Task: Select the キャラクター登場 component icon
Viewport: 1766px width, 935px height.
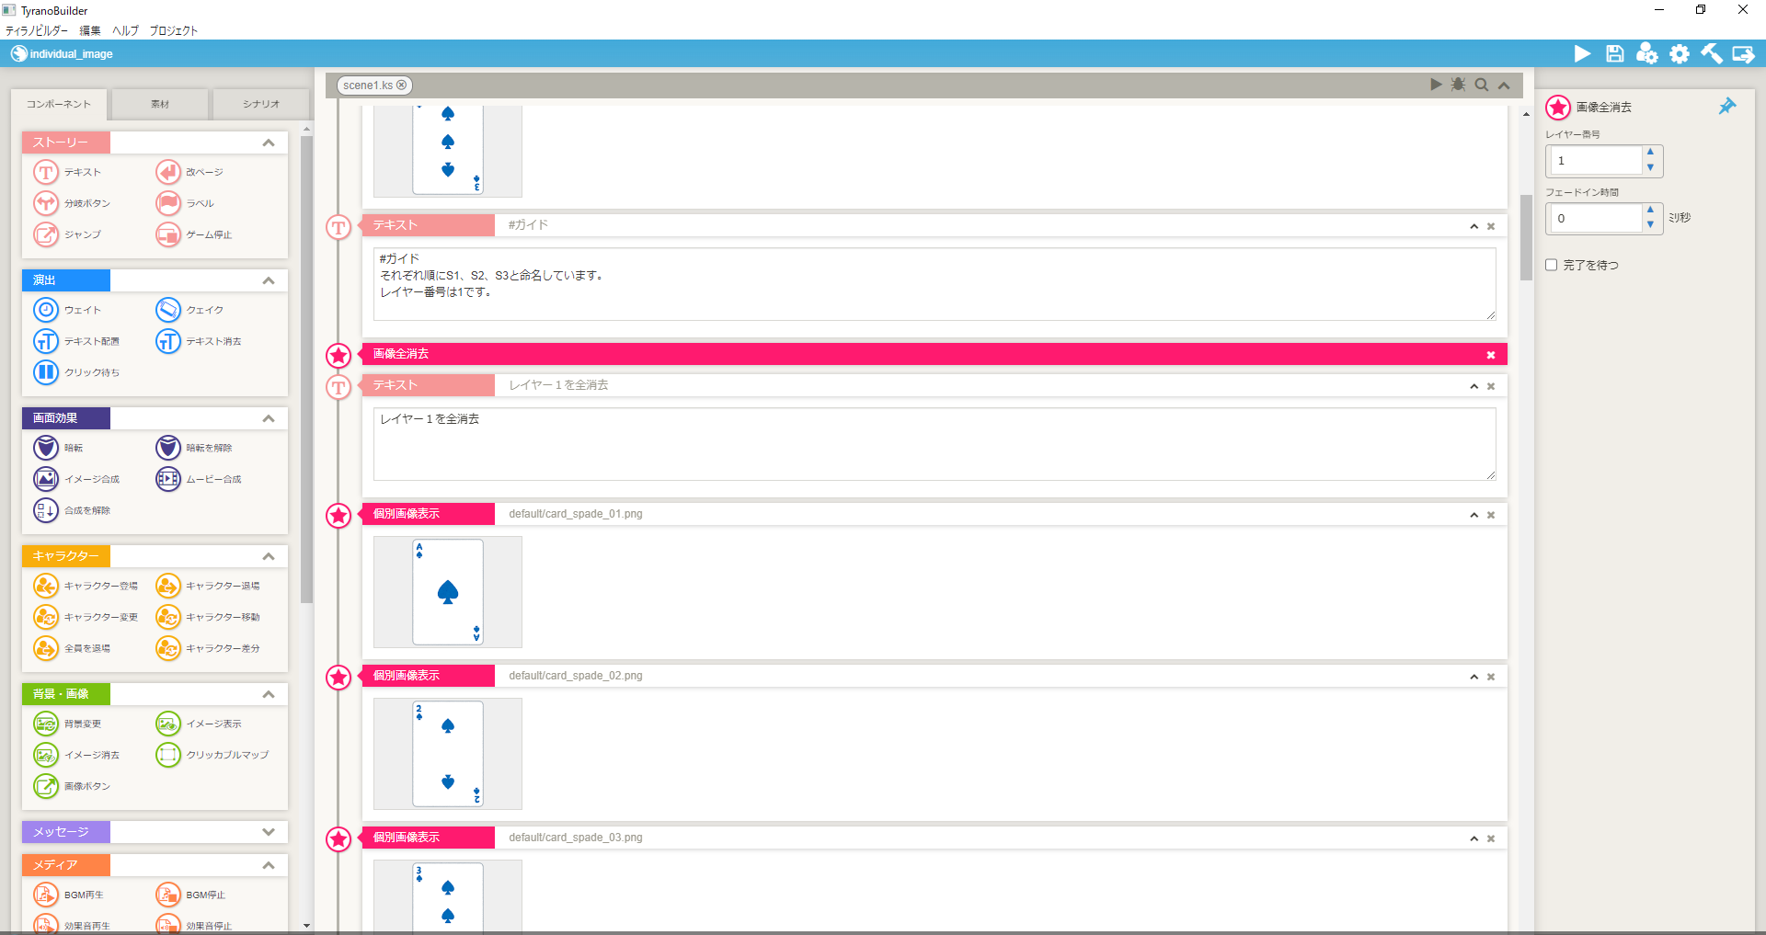Action: point(46,586)
